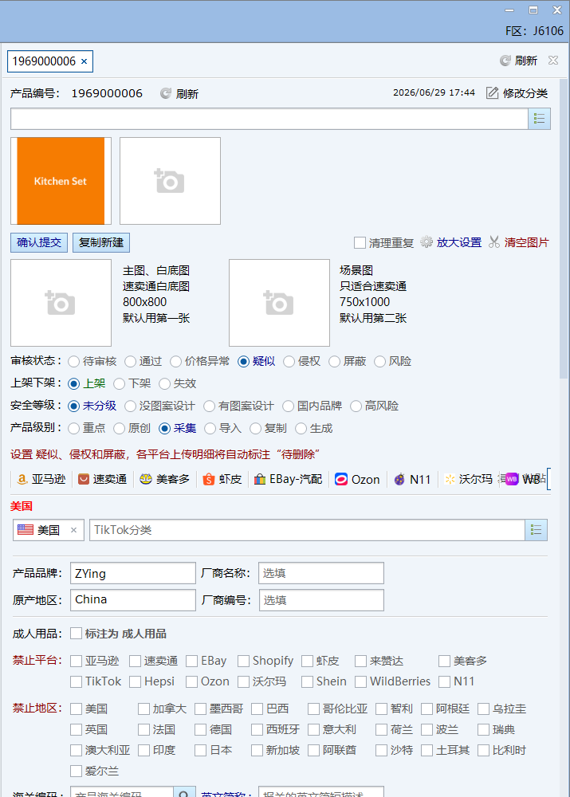Check 比利时 under 禁止地区
Screen dimensions: 570x797
(484, 750)
